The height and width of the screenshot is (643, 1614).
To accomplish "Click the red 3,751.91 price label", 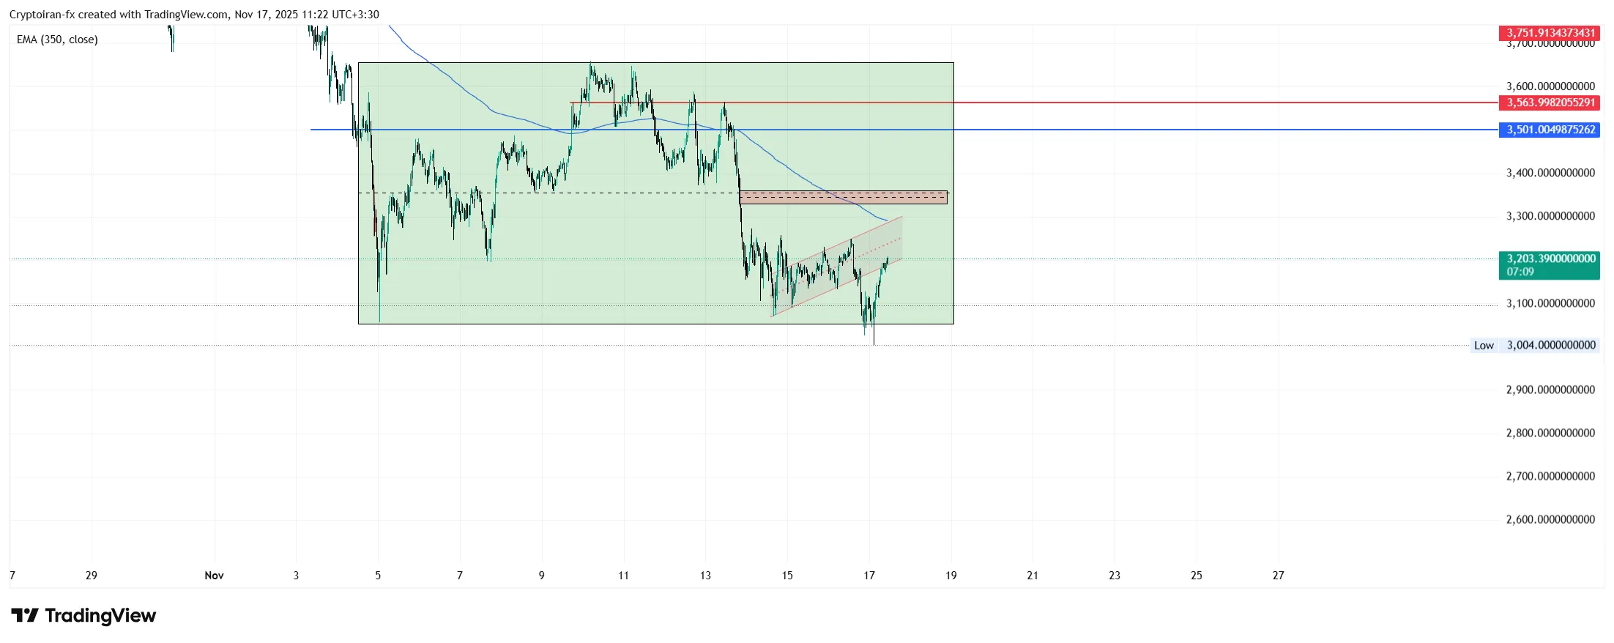I will click(1550, 32).
